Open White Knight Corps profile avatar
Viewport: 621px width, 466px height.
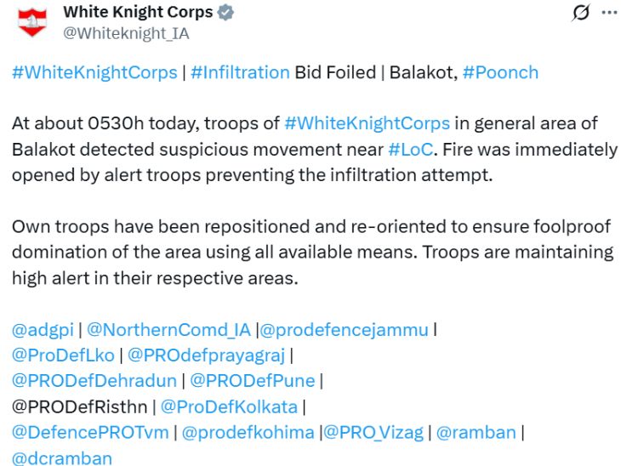[x=32, y=22]
